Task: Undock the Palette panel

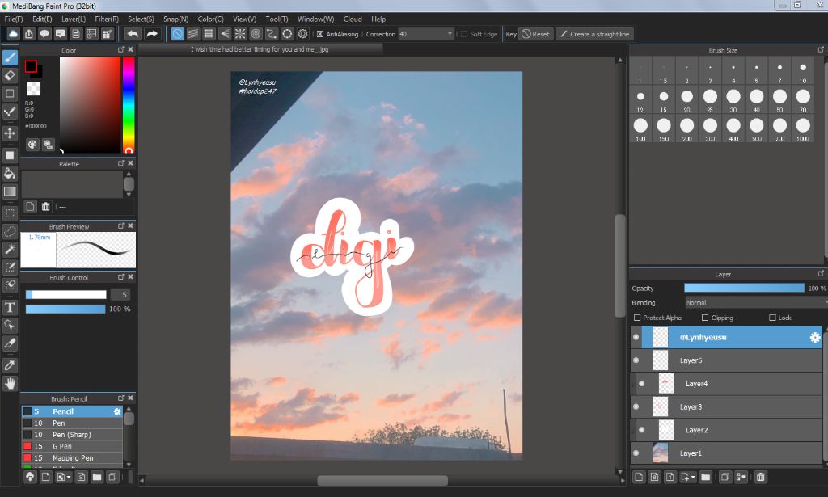Action: point(121,163)
